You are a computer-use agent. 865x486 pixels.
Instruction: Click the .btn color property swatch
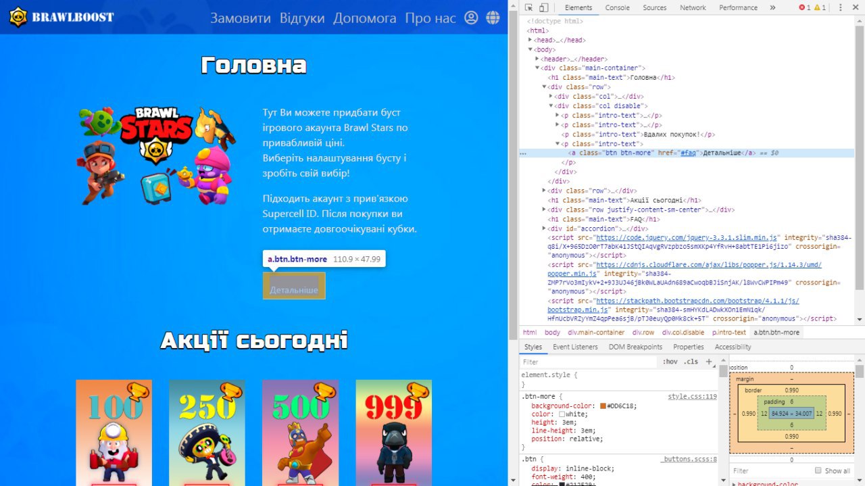[x=562, y=484]
